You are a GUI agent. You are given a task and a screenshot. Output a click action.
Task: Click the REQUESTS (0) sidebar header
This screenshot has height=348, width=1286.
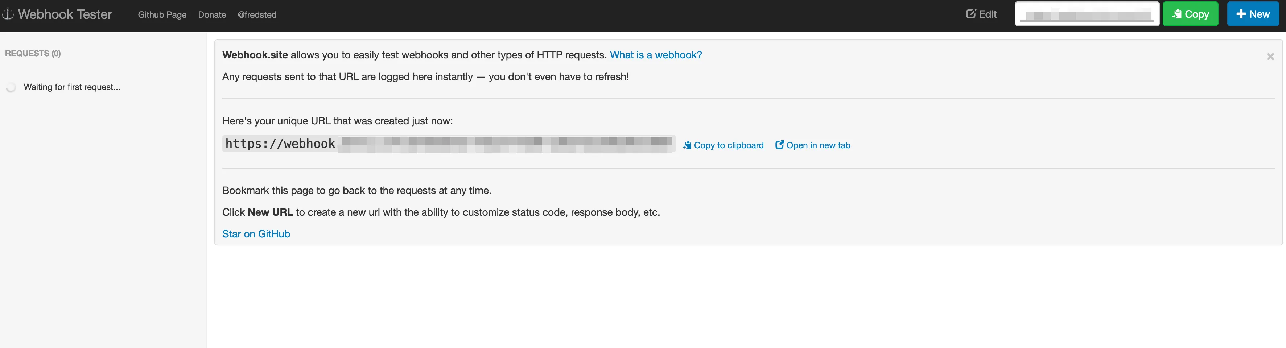[32, 53]
